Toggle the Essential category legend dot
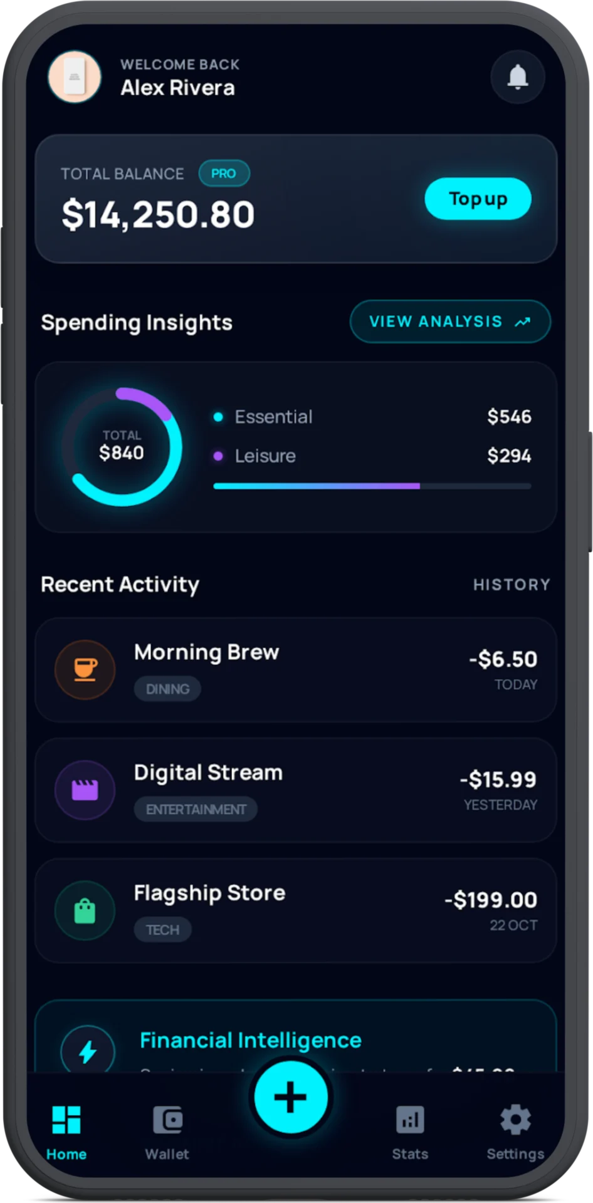The image size is (593, 1203). [219, 416]
